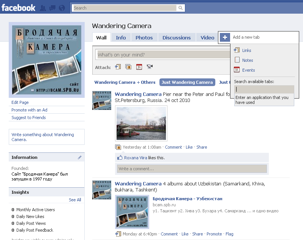This screenshot has width=303, height=240.
Task: Click the Monthly Active Users stat
Action: (33, 210)
